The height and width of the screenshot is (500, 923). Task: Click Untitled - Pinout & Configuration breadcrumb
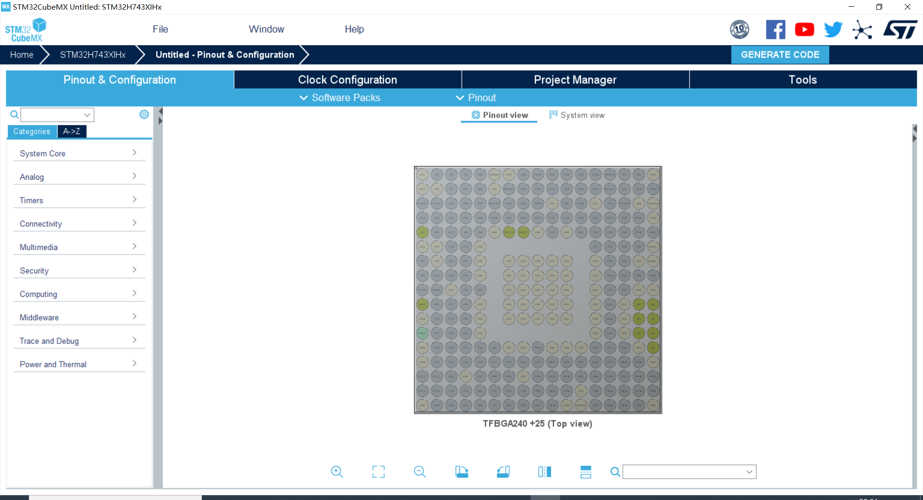[225, 55]
